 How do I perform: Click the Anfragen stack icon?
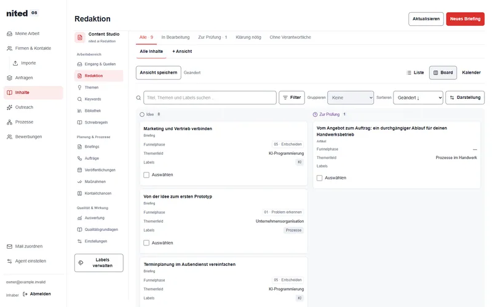(9, 78)
